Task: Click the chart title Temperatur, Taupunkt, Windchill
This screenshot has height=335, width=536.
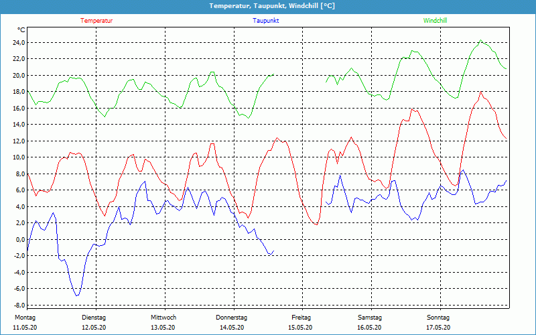Action: coord(272,6)
